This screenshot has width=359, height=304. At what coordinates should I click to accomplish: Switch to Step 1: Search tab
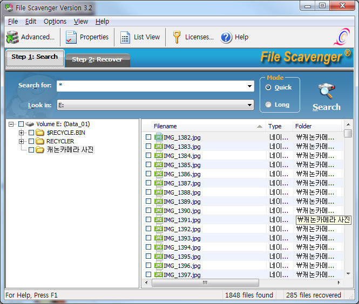[35, 58]
